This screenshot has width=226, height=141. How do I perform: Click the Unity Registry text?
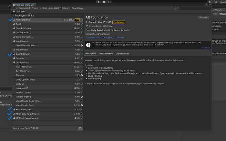point(98,30)
